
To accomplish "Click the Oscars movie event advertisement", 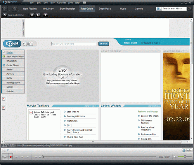I will (176, 96).
